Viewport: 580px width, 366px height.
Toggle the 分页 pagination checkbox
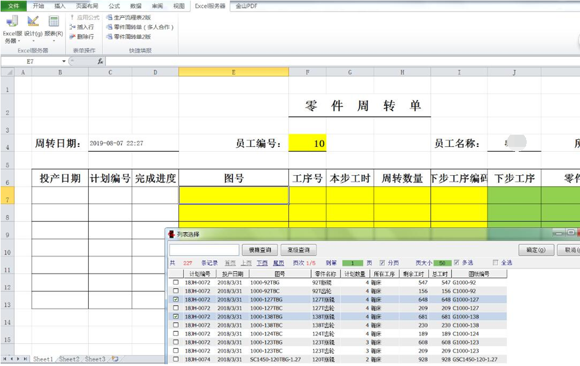[x=382, y=263]
